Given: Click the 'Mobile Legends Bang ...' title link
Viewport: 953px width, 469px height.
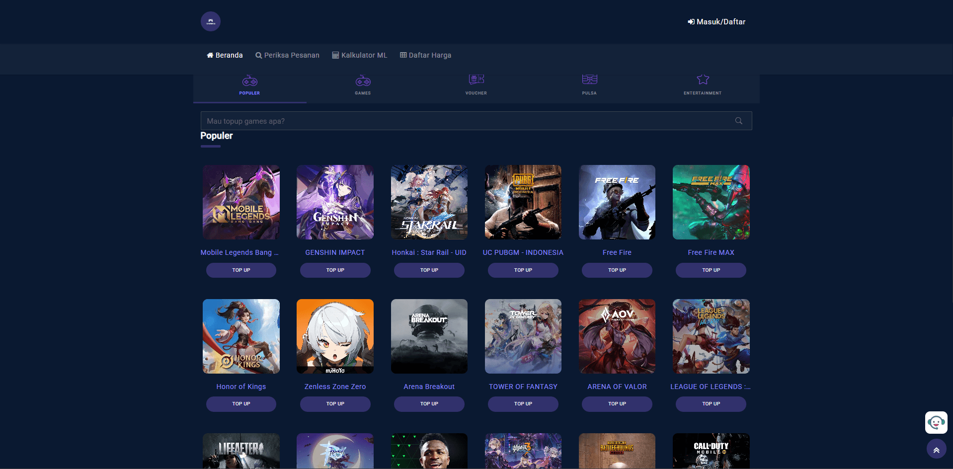Looking at the screenshot, I should coord(239,252).
